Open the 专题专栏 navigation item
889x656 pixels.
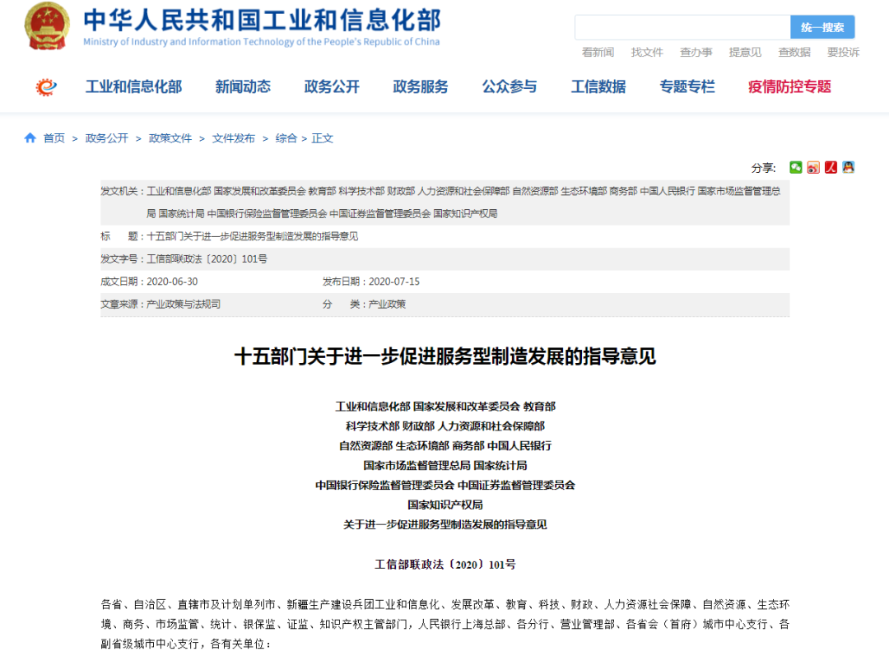687,86
